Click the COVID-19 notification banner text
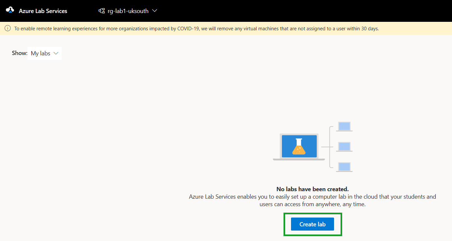Viewport: 452px width, 241px height. click(x=197, y=28)
